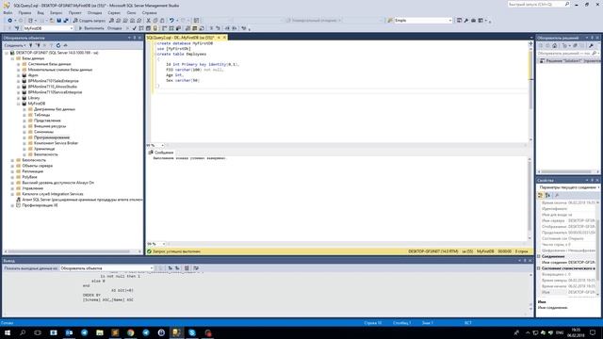Expand the Представления folder under MyFirstDB
603x339 pixels.
tap(24, 121)
